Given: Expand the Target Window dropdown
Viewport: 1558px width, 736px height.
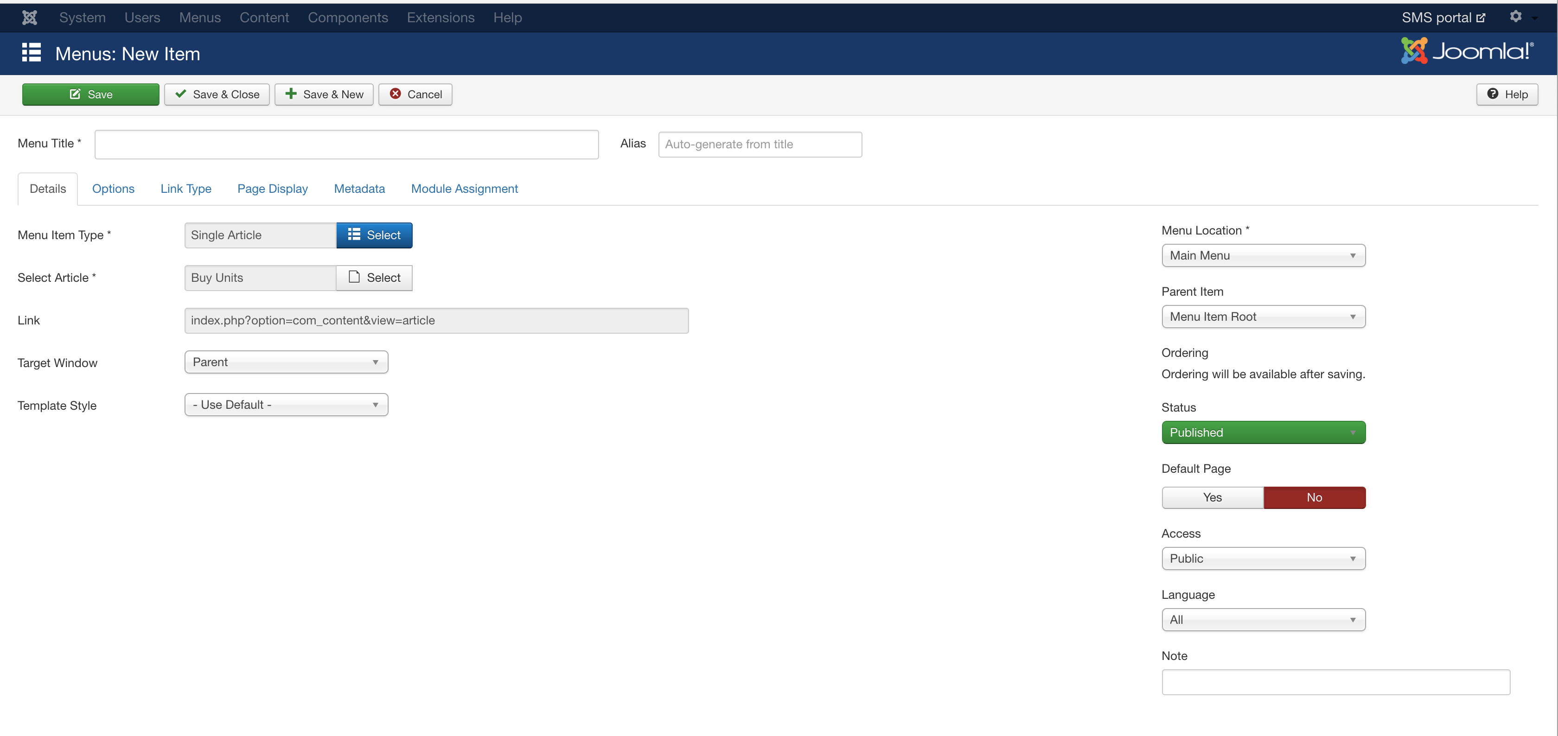Looking at the screenshot, I should coord(286,362).
